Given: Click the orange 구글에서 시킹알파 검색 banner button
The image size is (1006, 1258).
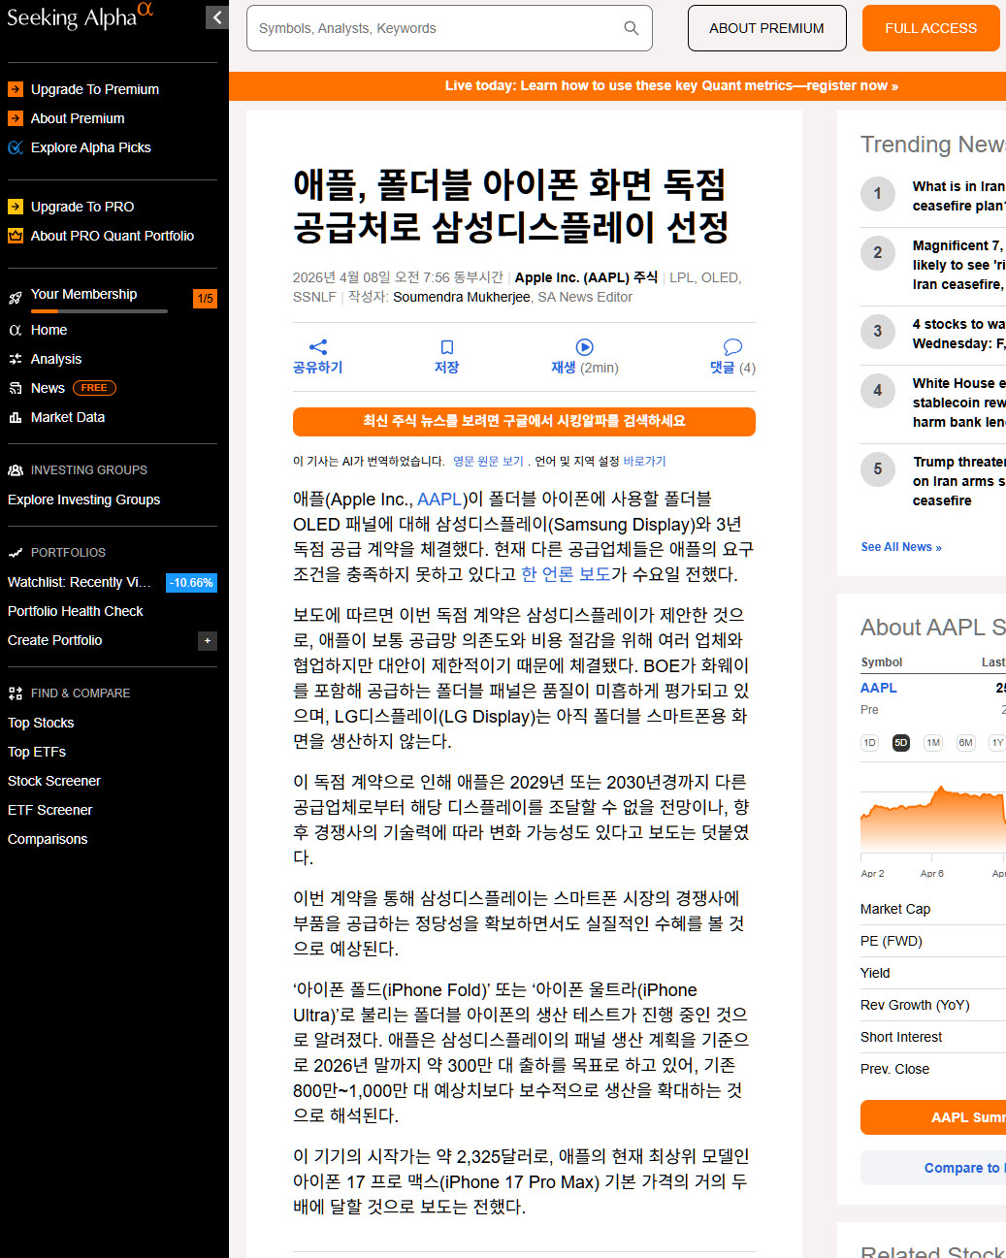Looking at the screenshot, I should click(x=524, y=421).
